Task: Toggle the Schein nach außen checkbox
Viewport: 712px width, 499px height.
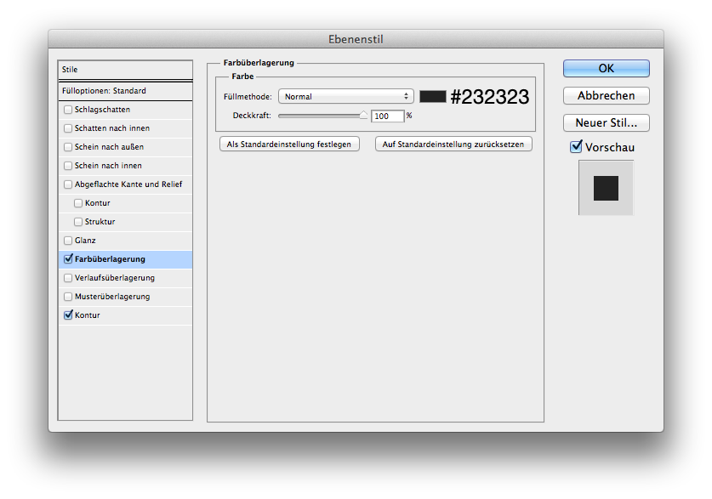Action: 68,147
